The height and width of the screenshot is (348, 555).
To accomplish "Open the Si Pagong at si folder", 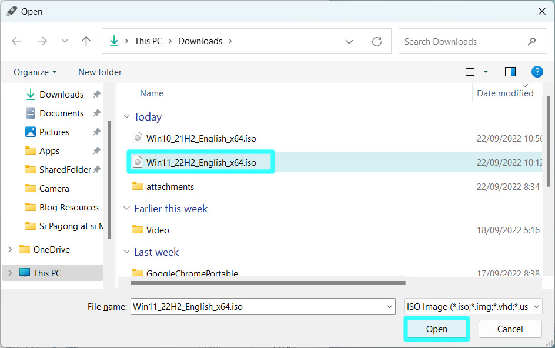I will tap(71, 226).
